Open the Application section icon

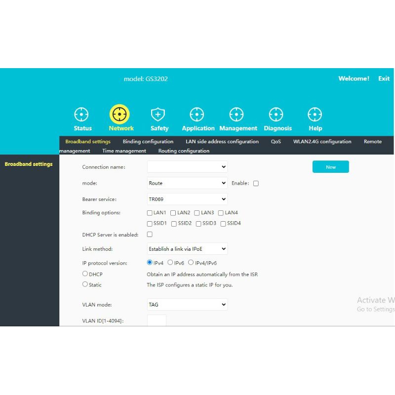pos(197,115)
